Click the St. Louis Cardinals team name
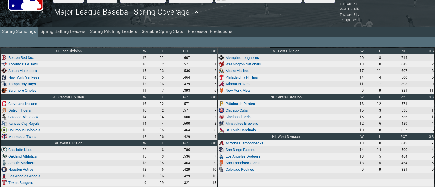Viewport: 435px width, 187px height. click(241, 130)
